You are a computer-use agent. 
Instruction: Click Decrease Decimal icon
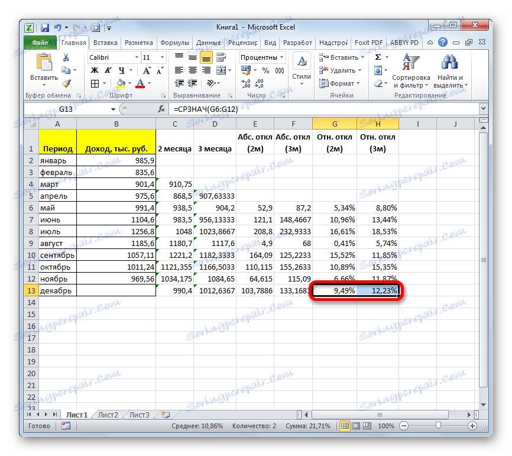259,84
